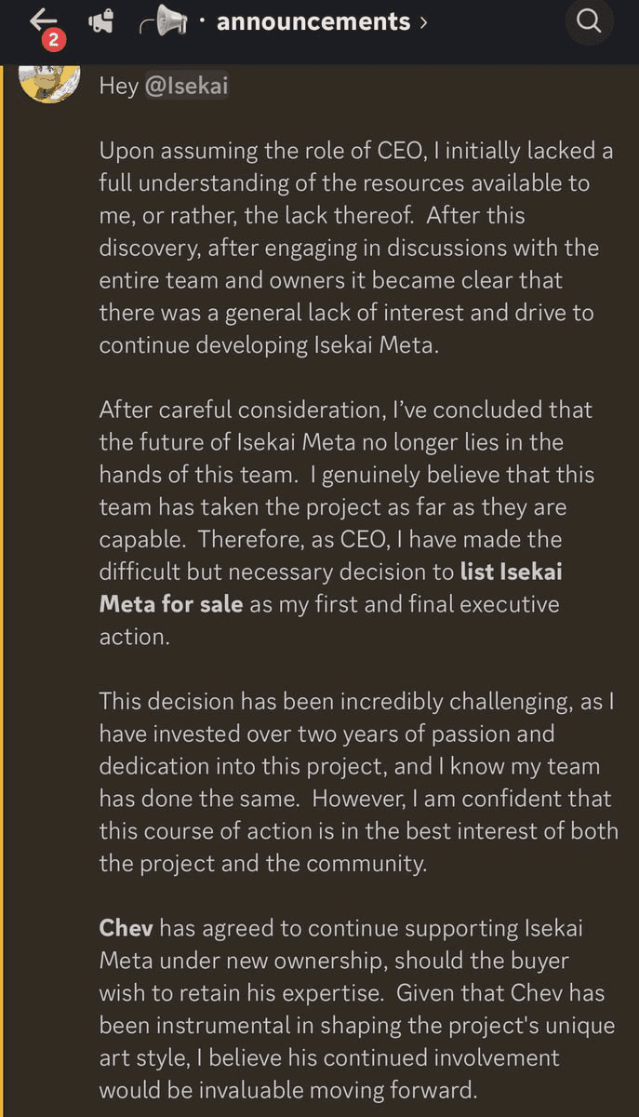This screenshot has width=639, height=1117.
Task: Tap the bold name Chev
Action: 126,928
